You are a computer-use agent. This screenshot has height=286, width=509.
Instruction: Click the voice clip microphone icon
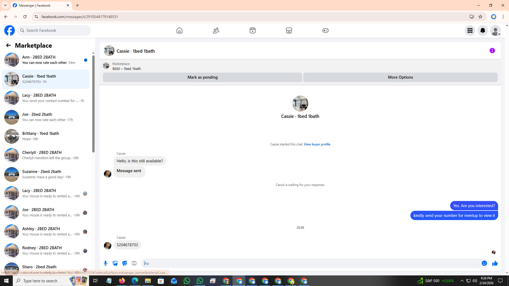(x=106, y=263)
